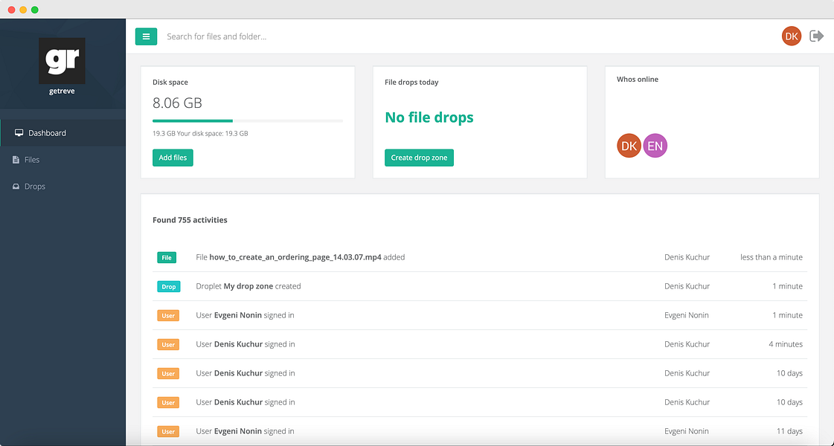The height and width of the screenshot is (446, 834).
Task: Click the disk space usage progress bar
Action: pyautogui.click(x=248, y=121)
